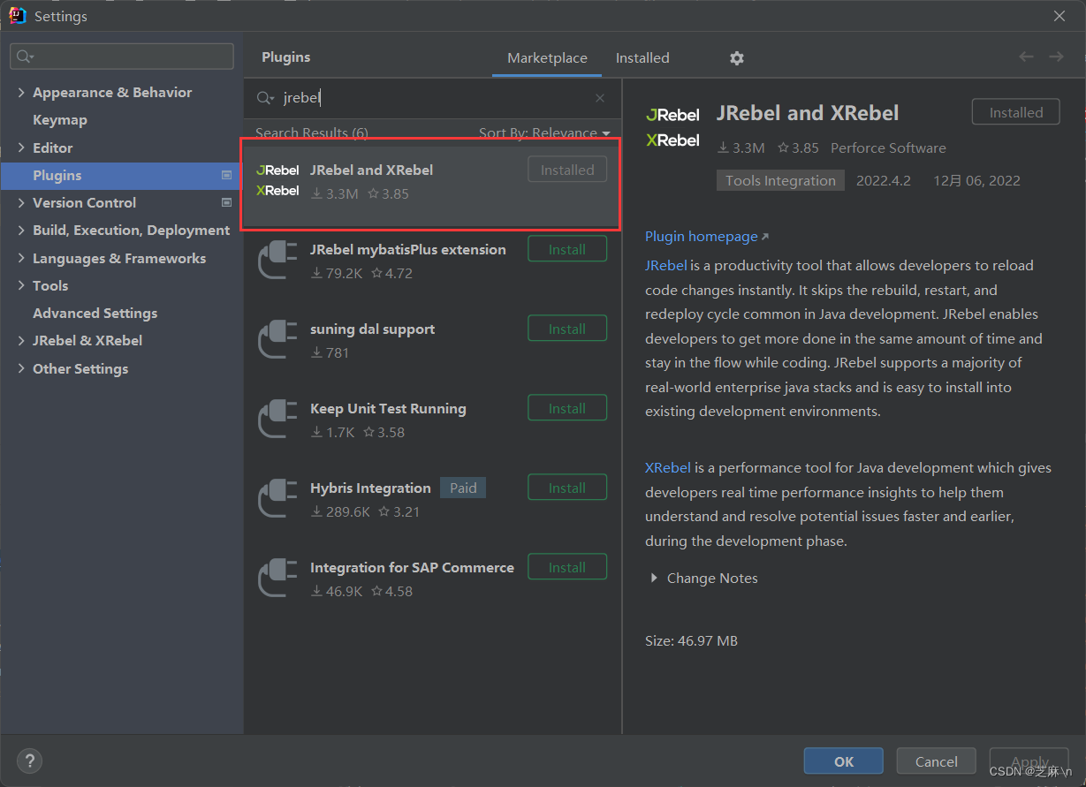Open the Plugin homepage link

(x=707, y=236)
